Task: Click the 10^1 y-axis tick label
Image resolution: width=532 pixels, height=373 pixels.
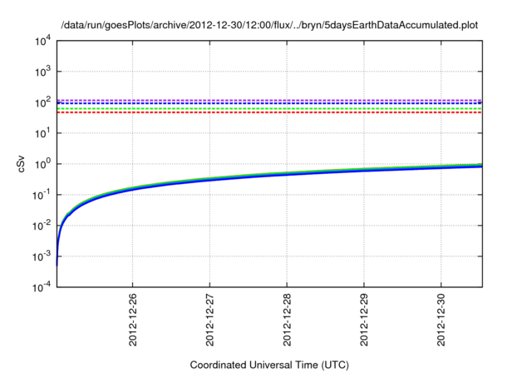Action: click(43, 133)
